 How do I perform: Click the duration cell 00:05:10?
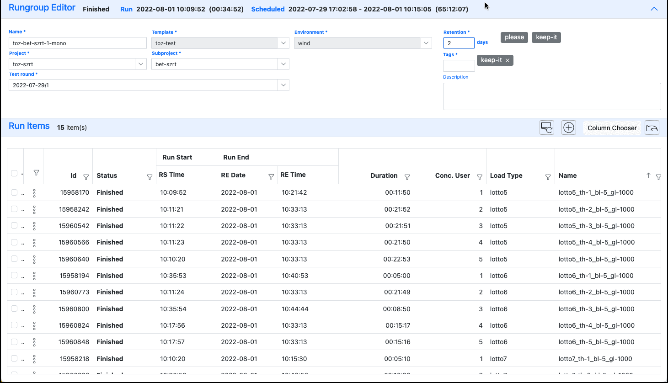click(397, 359)
